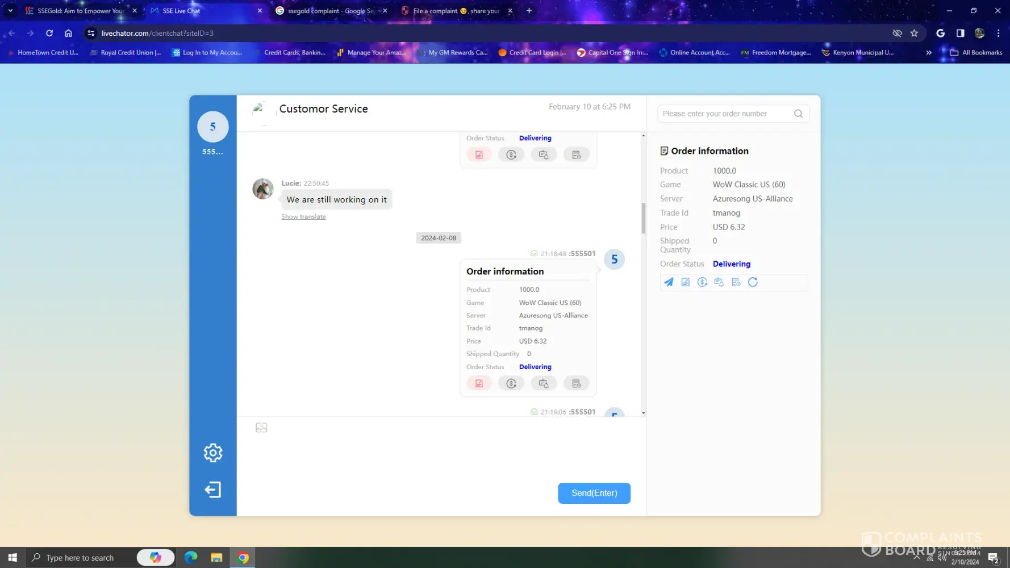Click the image upload icon above the message box
The height and width of the screenshot is (568, 1010).
pyautogui.click(x=261, y=428)
